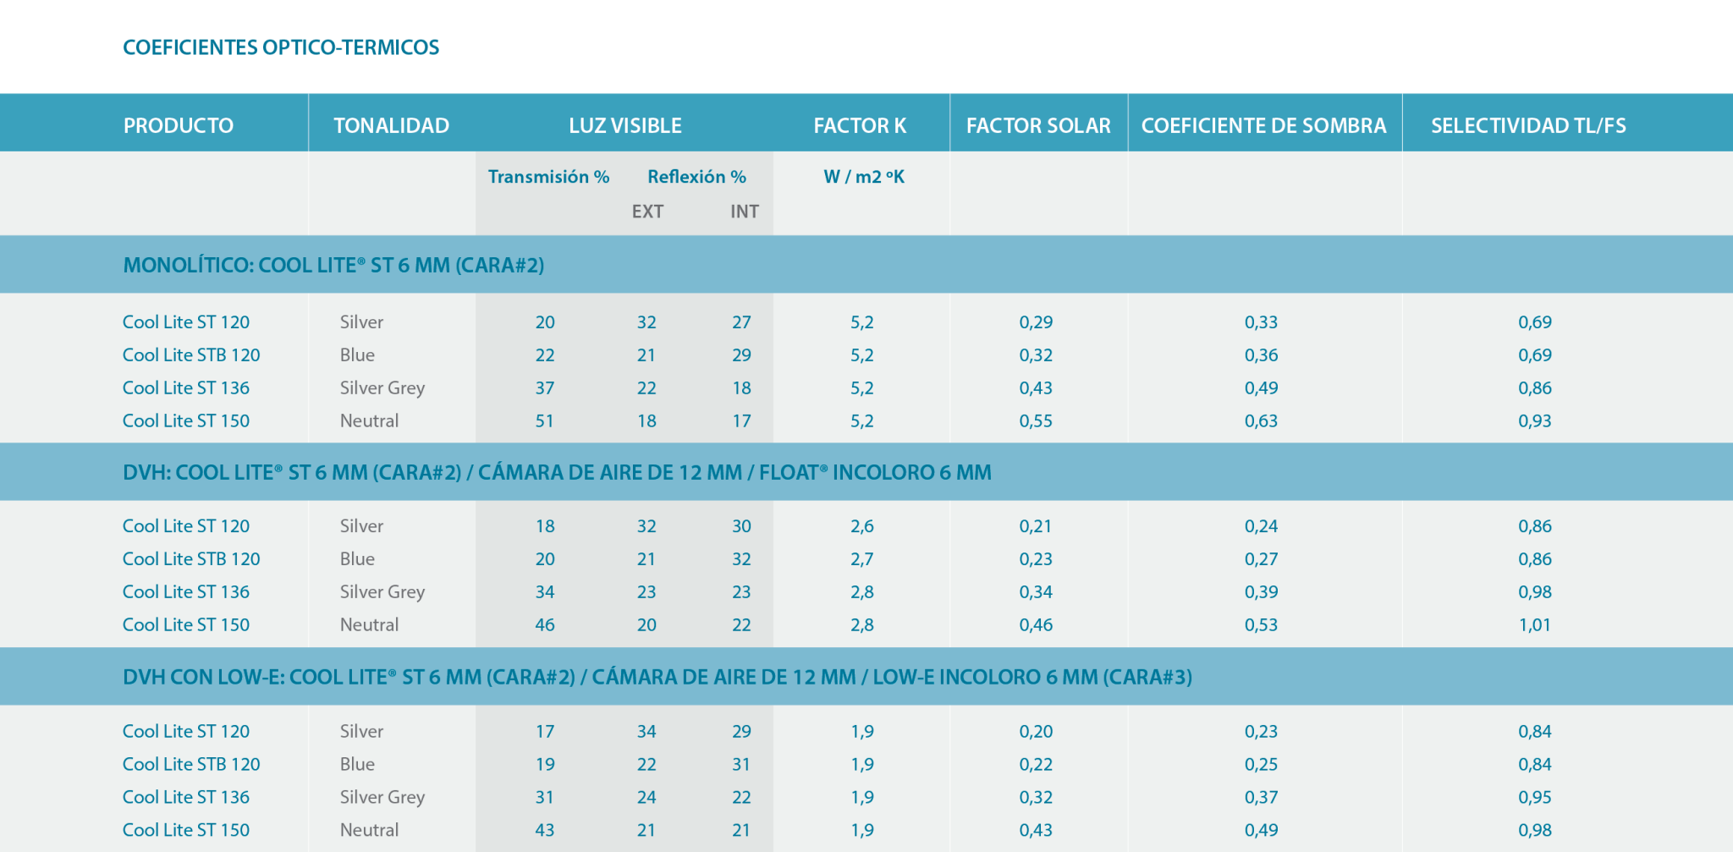The width and height of the screenshot is (1733, 852).
Task: Select shadow coefficient 0,53 in DVH Float ST 150 row
Action: (x=1261, y=625)
